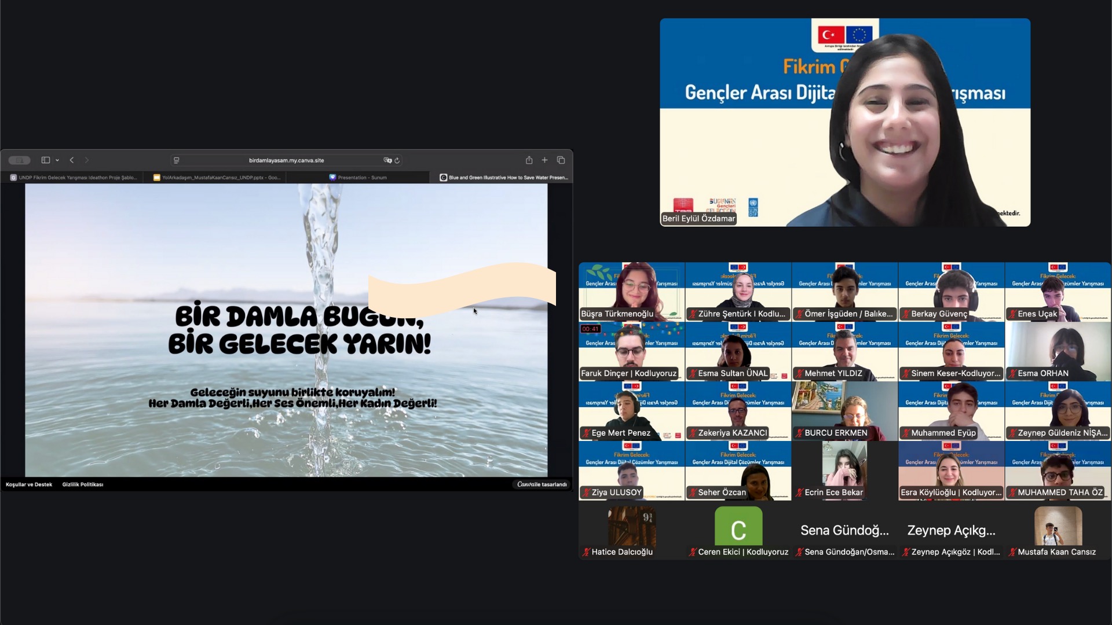Click the 00:41 timer badge on Faruk Dinçer's video
Screen dimensions: 1112x625
coord(591,328)
